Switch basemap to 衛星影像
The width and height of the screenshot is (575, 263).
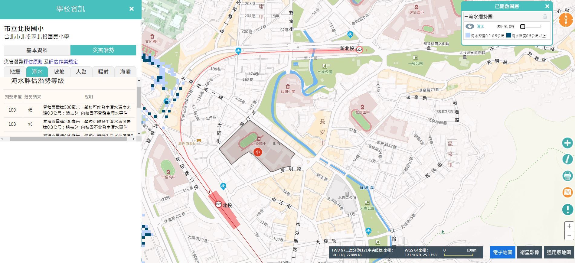click(x=530, y=252)
